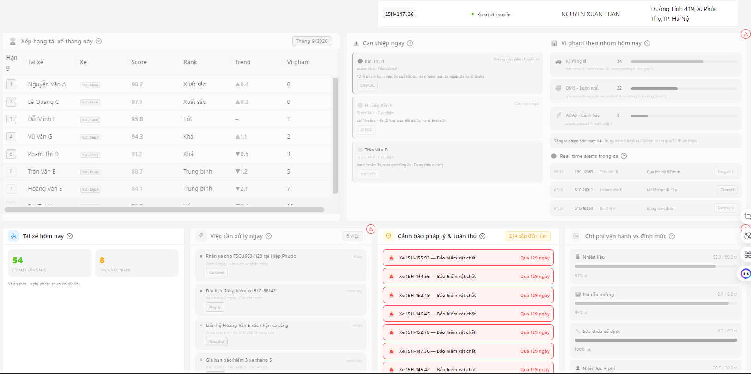Screen dimensions: 751x374
Task: Click the trophy icon of the driver ranking panel
Action: pos(12,41)
